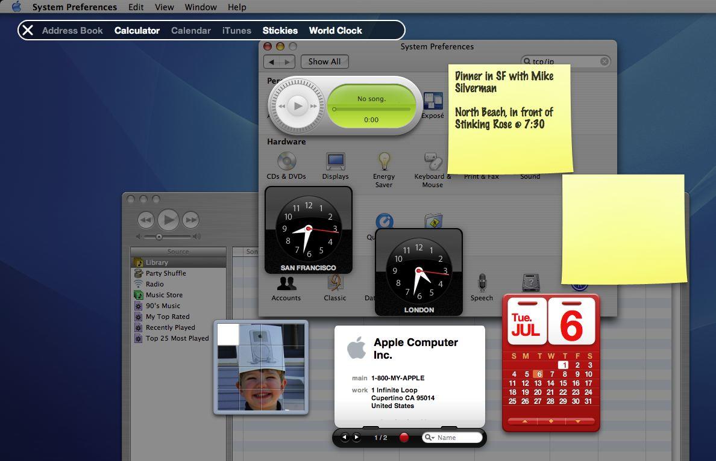The image size is (716, 461).
Task: Open the Apple menu
Action: pyautogui.click(x=16, y=7)
